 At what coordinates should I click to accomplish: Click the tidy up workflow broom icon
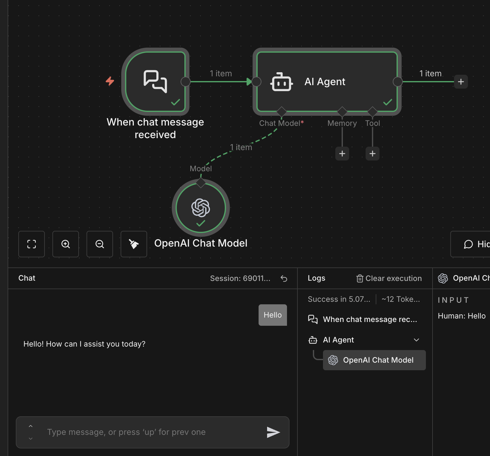(x=134, y=244)
